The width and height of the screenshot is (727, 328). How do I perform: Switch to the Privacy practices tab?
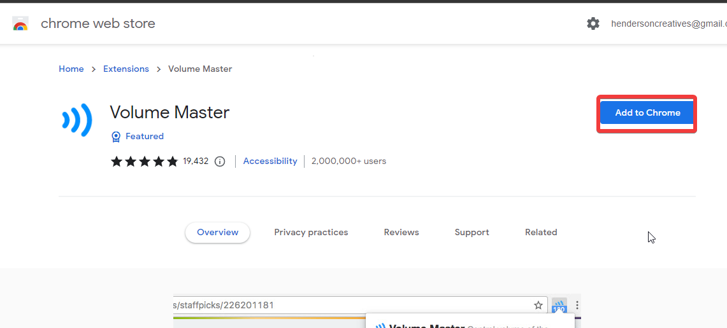point(311,232)
